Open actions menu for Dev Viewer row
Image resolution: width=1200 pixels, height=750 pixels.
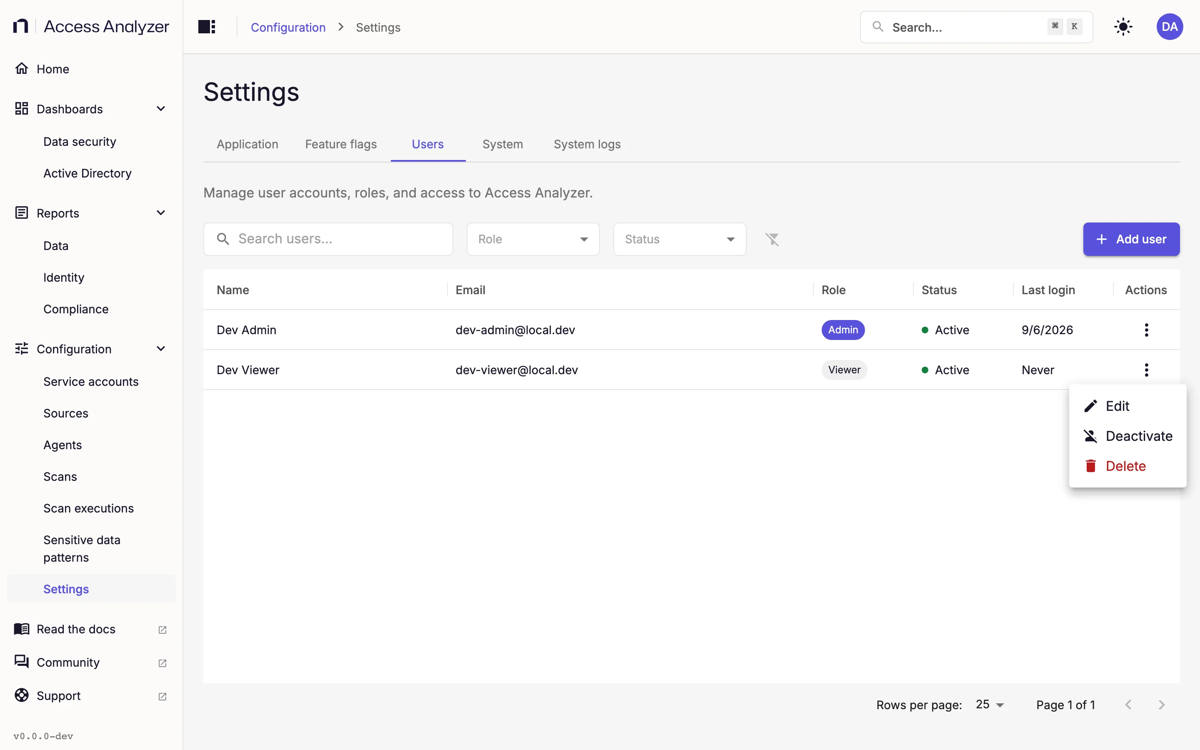point(1146,370)
